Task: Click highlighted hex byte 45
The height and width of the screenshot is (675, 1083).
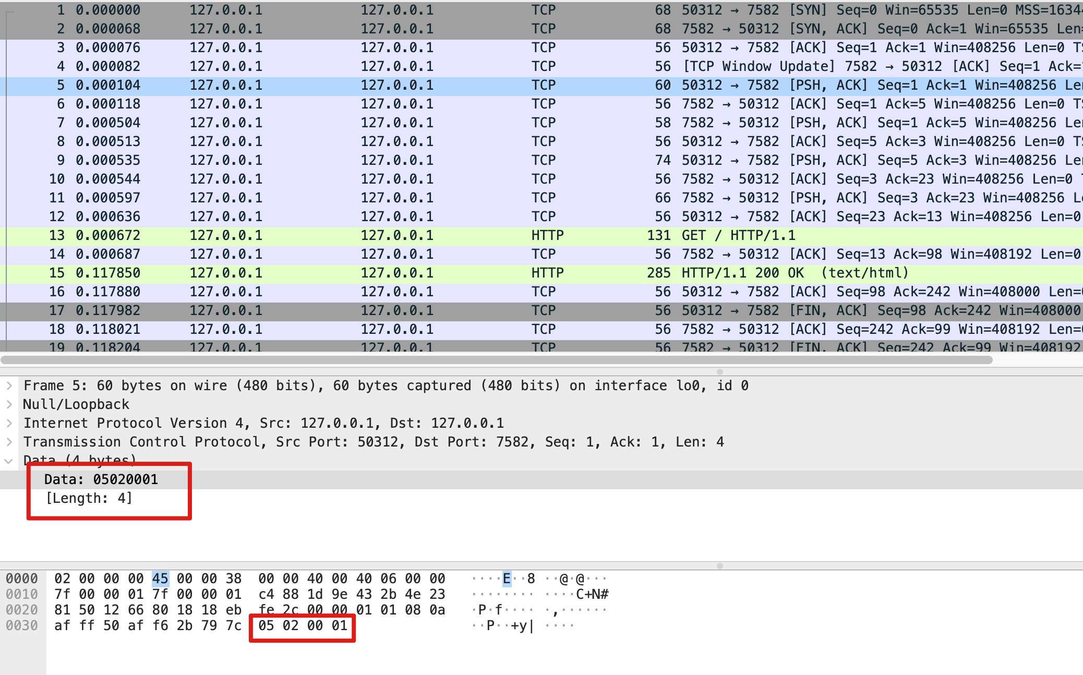Action: (160, 579)
